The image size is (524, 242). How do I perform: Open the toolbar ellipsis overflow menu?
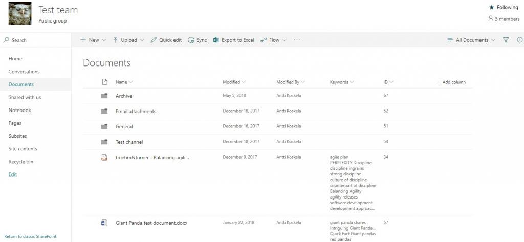click(x=297, y=40)
